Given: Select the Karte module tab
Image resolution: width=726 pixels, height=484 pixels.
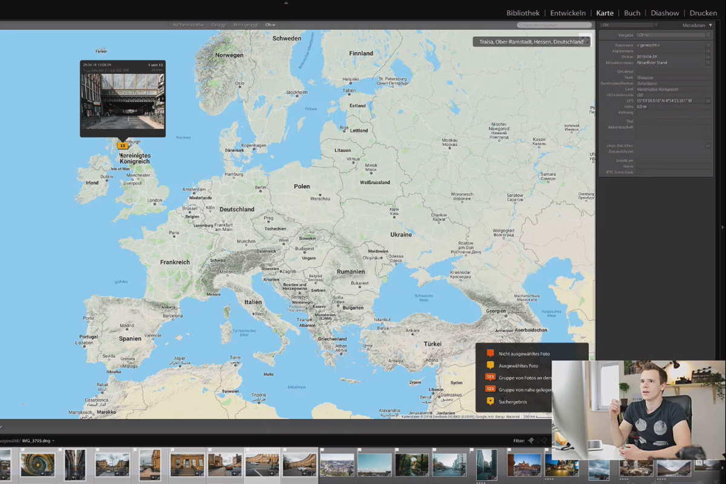Looking at the screenshot, I should (604, 13).
